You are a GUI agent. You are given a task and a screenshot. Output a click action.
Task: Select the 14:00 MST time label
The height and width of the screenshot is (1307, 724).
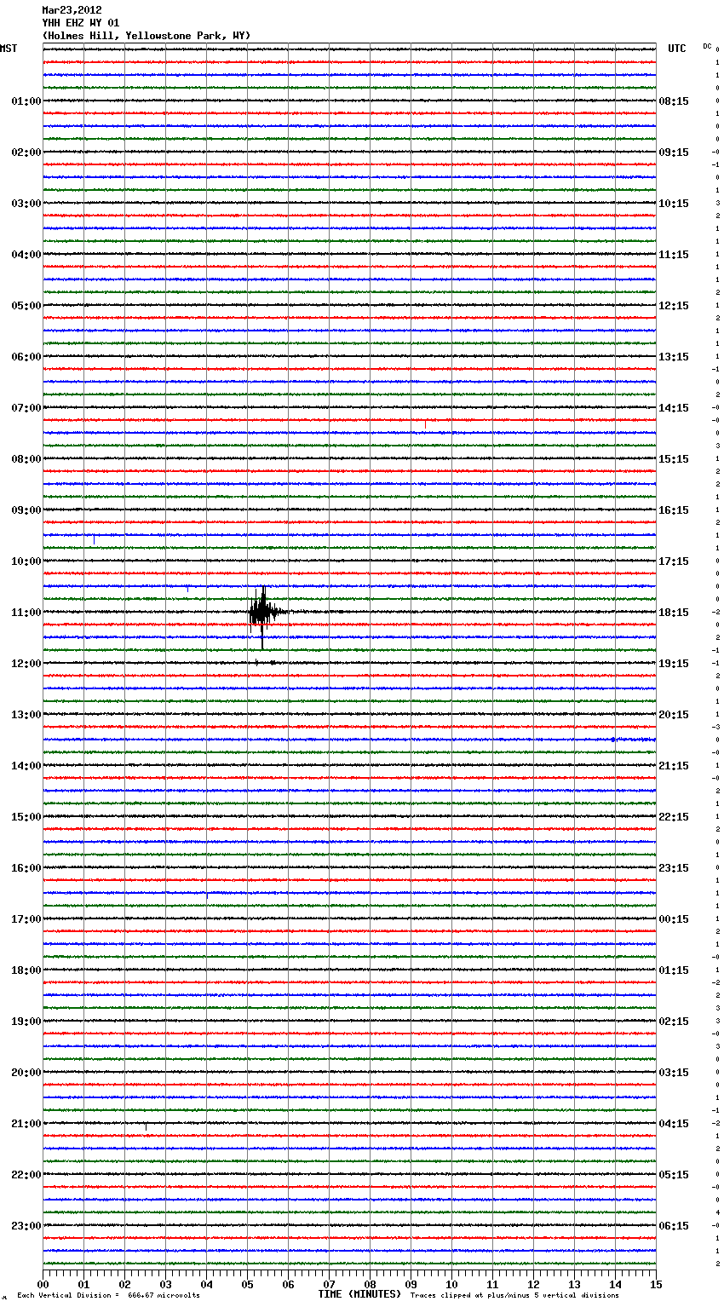pyautogui.click(x=26, y=766)
